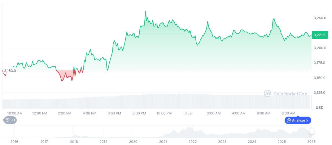Jump to 2026 on the overview timeline
The image size is (332, 145).
pyautogui.click(x=311, y=142)
